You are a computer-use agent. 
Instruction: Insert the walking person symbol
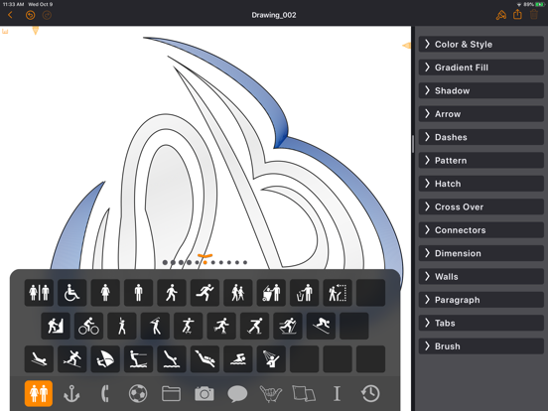pos(172,293)
